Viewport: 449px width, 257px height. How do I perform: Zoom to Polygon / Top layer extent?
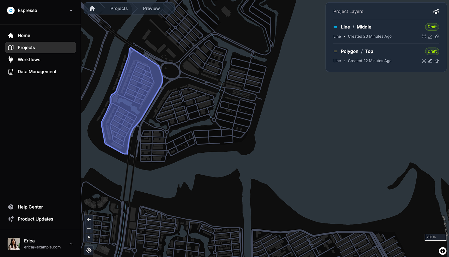tap(424, 61)
